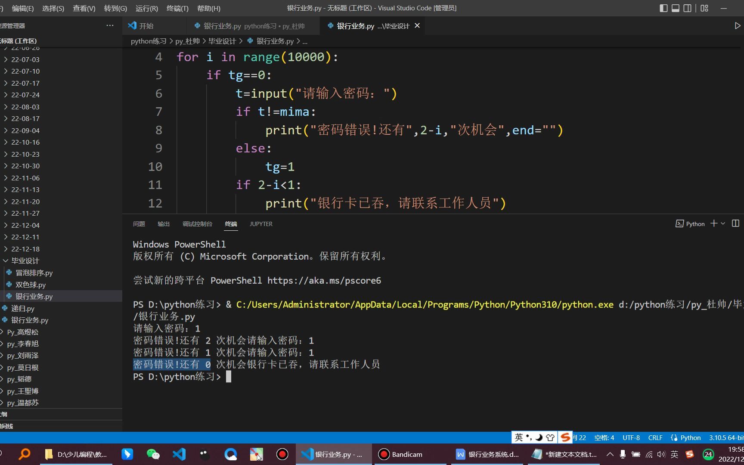The image size is (744, 465).
Task: Open 银行业务系统 Word document on taskbar
Action: (x=487, y=454)
